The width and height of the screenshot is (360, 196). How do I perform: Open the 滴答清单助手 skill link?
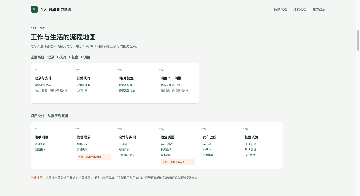coord(43,85)
